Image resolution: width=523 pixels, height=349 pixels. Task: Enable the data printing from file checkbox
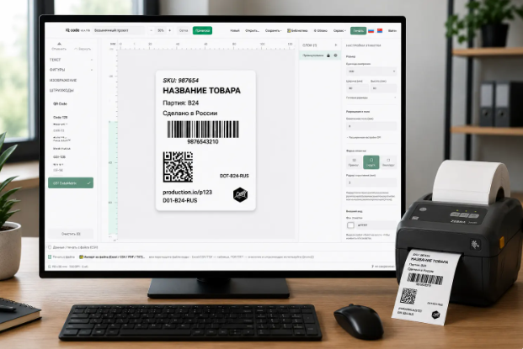[50, 247]
